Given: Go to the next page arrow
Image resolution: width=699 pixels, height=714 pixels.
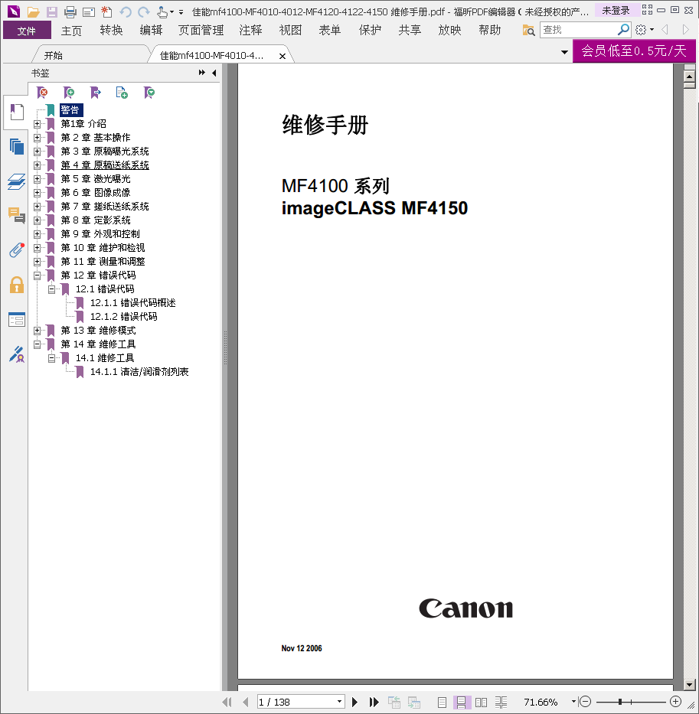Looking at the screenshot, I should coord(354,702).
